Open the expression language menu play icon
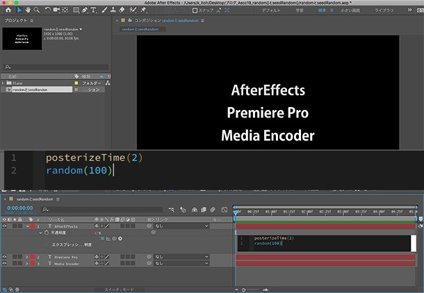The height and width of the screenshot is (293, 424). [120, 239]
